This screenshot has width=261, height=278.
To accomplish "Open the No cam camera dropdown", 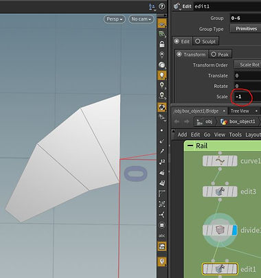I will (141, 19).
